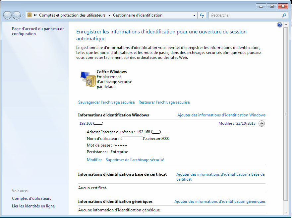Click the scrollbar down arrow

tap(286, 212)
